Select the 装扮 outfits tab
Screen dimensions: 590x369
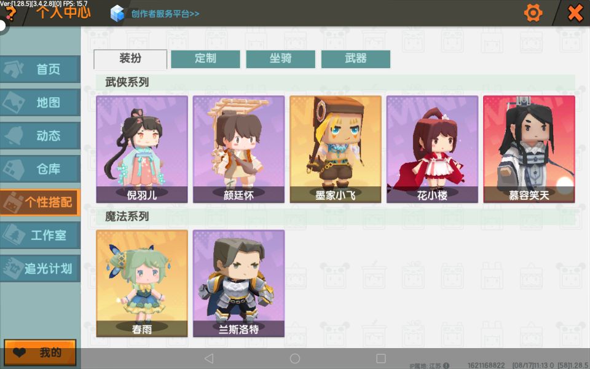click(130, 59)
